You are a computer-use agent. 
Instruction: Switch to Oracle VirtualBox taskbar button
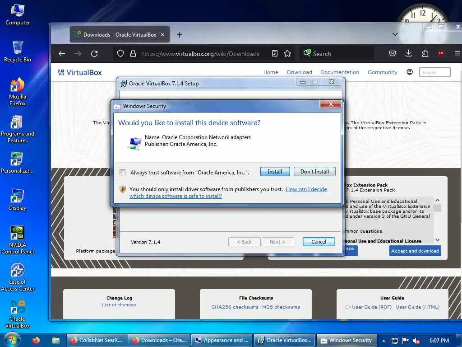pyautogui.click(x=285, y=340)
